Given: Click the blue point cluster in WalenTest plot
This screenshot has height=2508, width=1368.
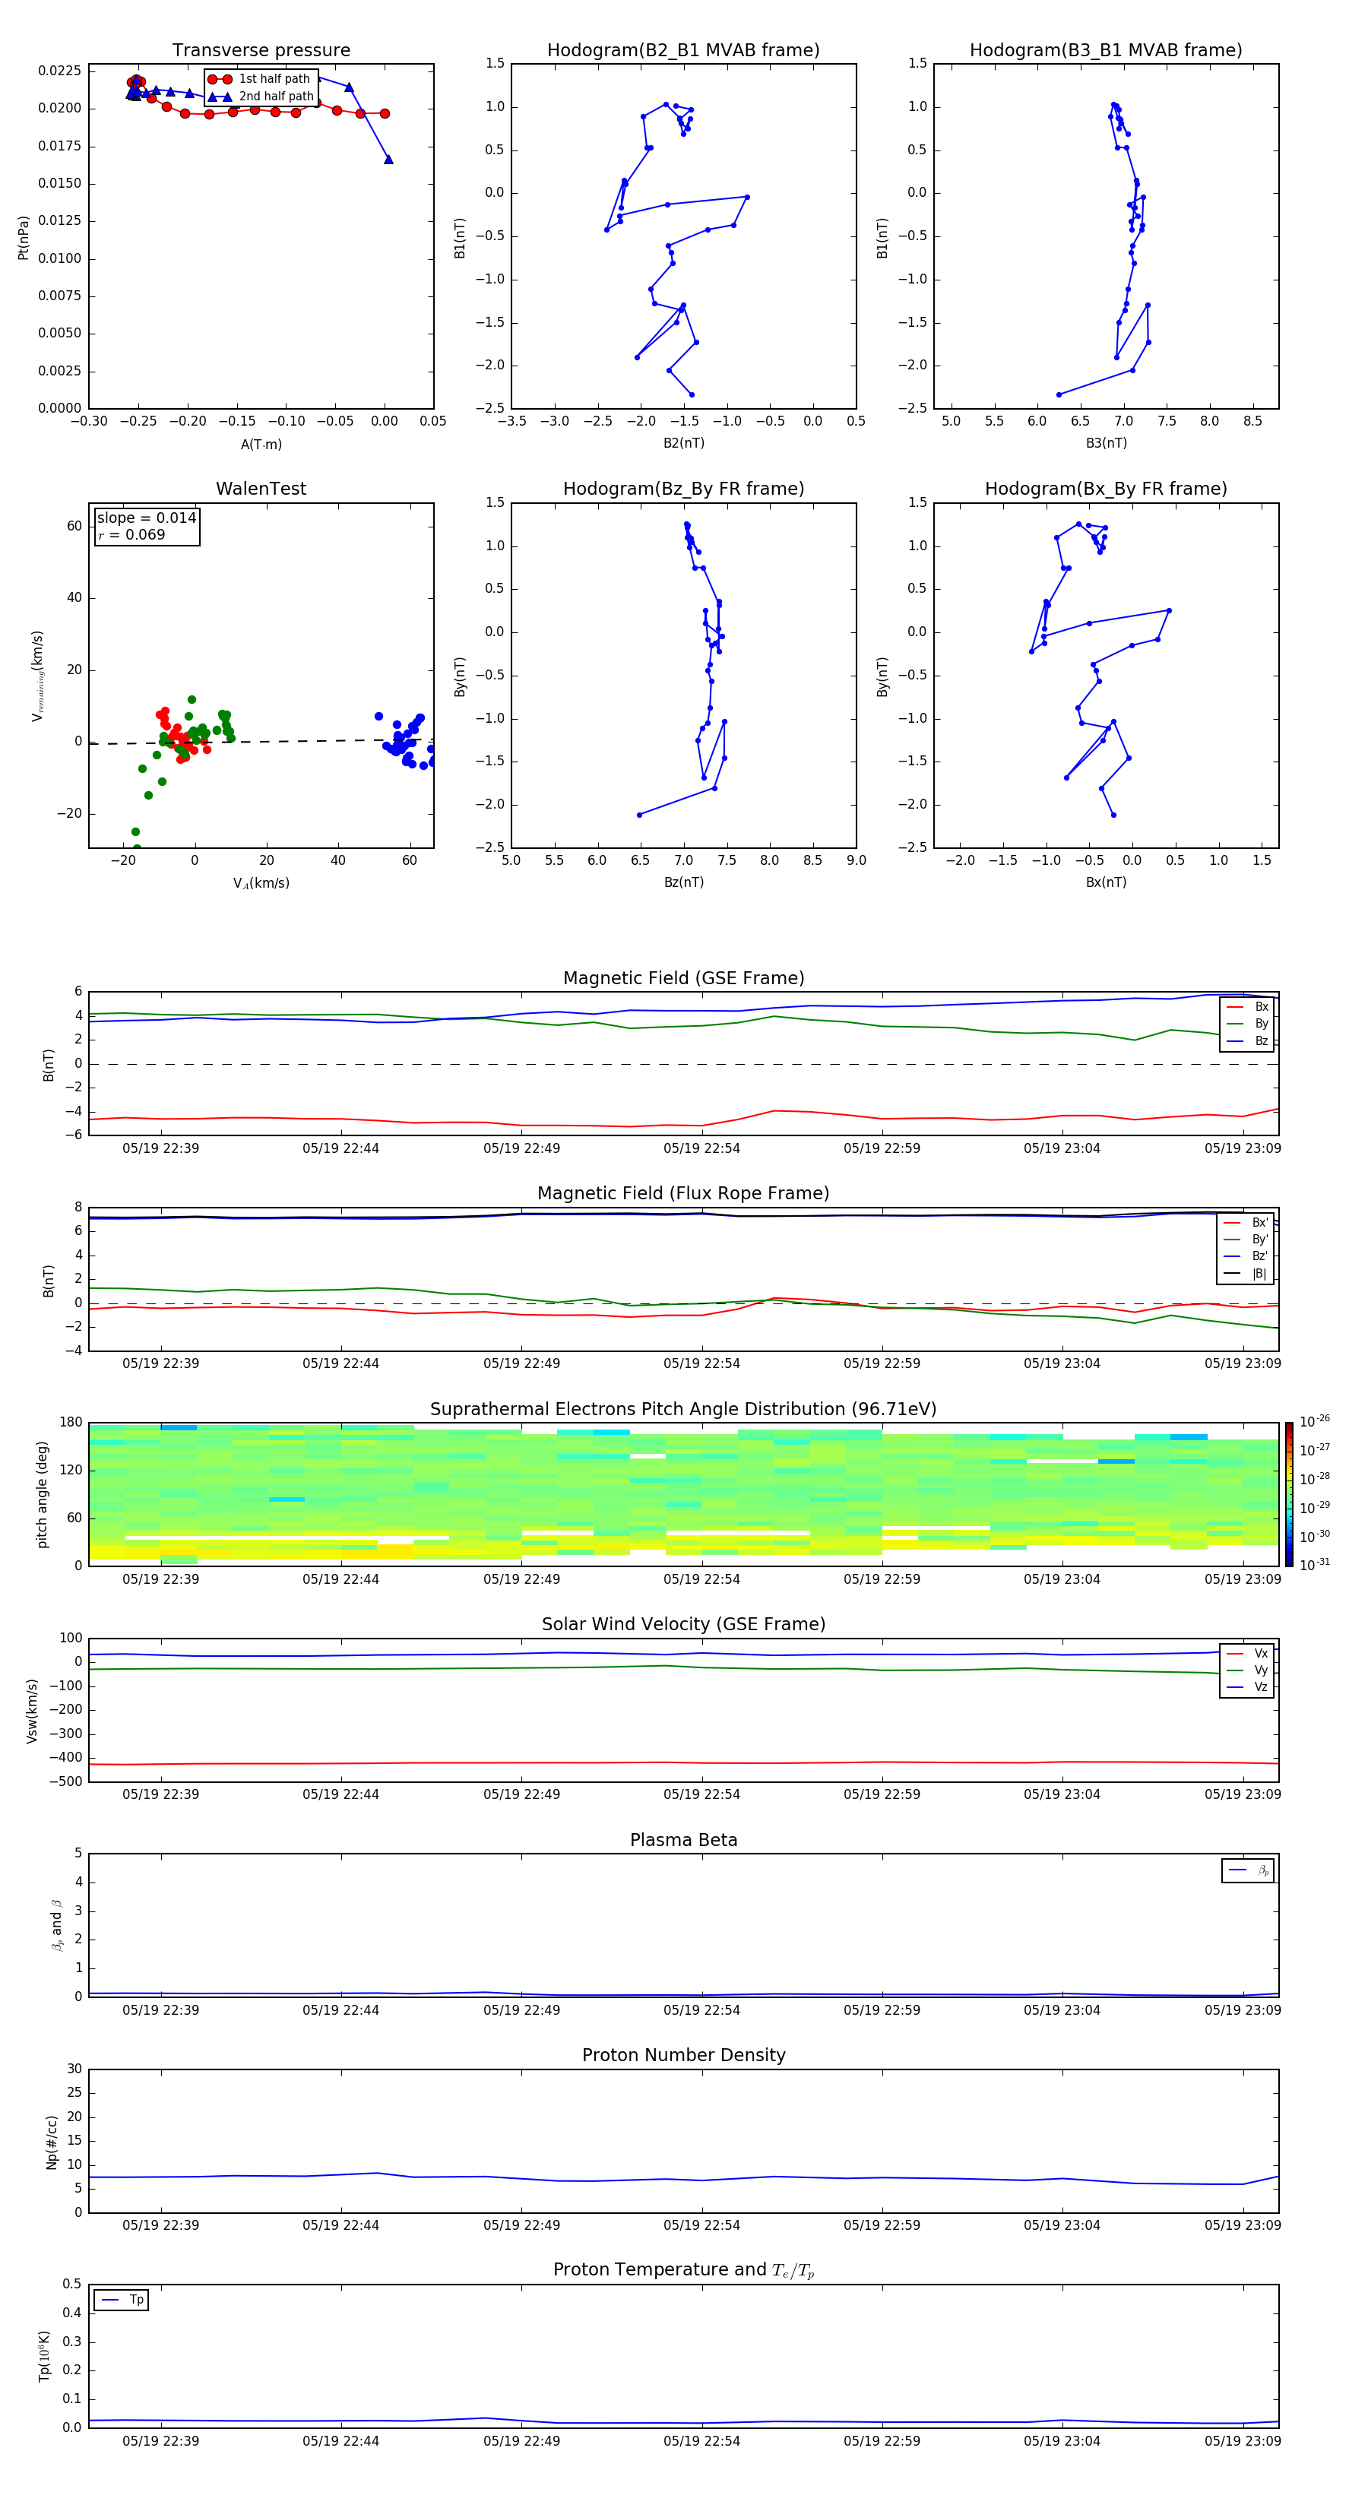Looking at the screenshot, I should [x=404, y=742].
